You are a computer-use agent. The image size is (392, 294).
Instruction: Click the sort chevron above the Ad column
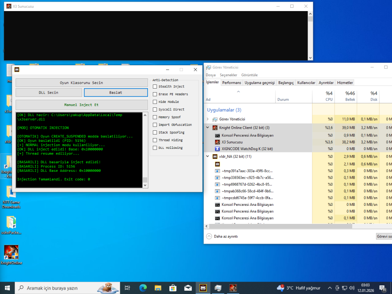239,92
